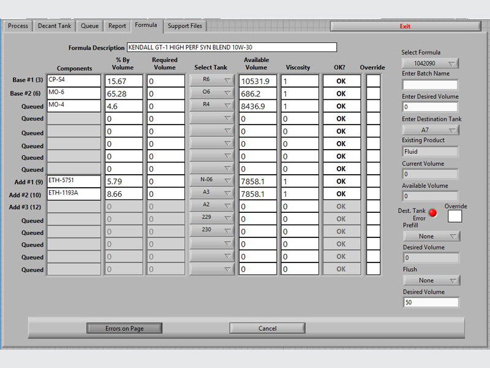Toggle Override box for Add #1 ETH-5751 row
The image size is (490, 368).
pos(373,181)
